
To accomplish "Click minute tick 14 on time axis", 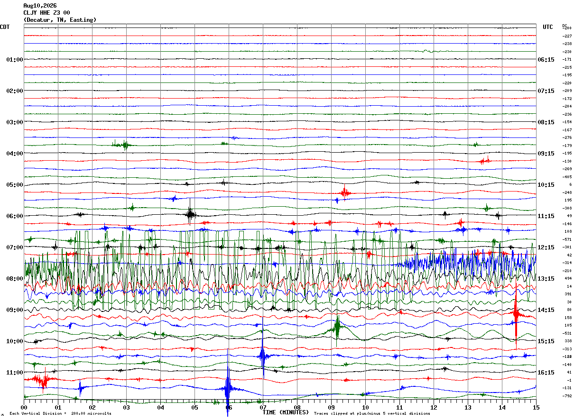I will pos(502,407).
